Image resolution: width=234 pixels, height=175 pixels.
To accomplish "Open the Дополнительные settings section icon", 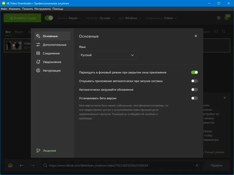I will point(38,45).
